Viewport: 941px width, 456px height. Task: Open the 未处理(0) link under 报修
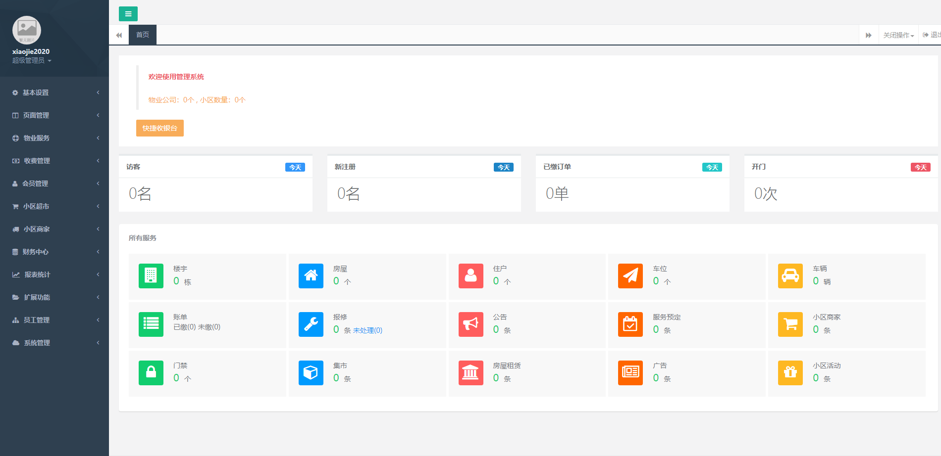(367, 330)
